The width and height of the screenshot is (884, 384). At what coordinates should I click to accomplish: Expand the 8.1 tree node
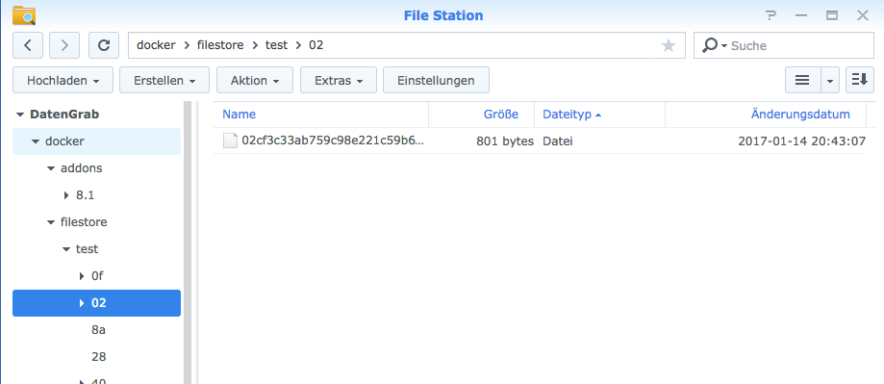(66, 195)
